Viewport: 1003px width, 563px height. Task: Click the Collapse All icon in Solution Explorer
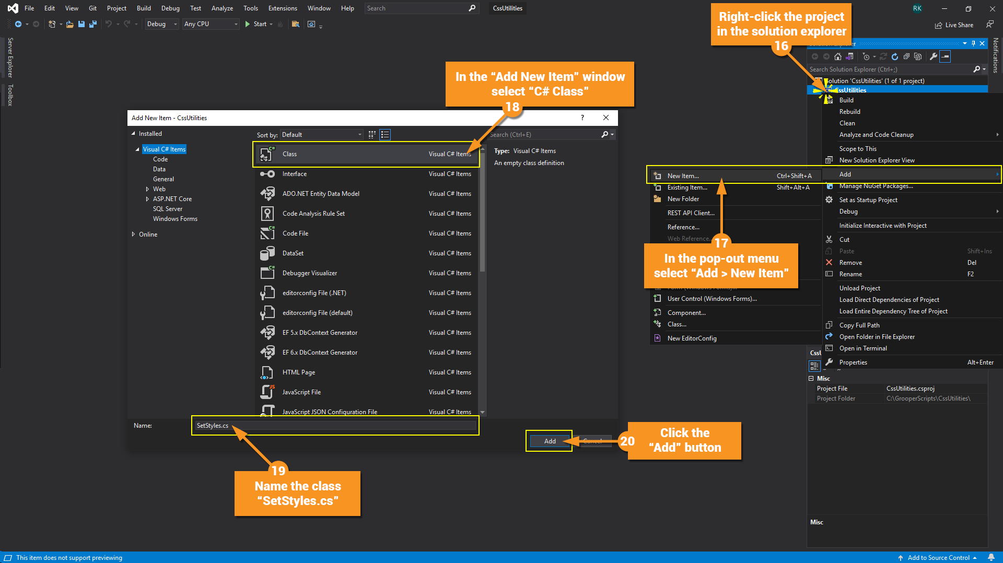[906, 56]
